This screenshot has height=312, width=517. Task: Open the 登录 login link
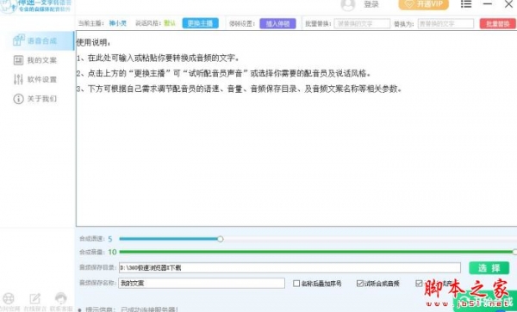371,4
